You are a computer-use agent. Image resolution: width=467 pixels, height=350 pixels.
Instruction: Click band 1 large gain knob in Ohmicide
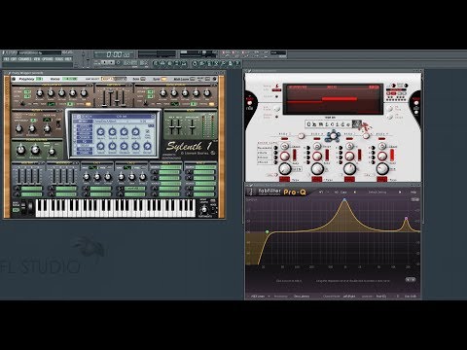[x=285, y=168]
